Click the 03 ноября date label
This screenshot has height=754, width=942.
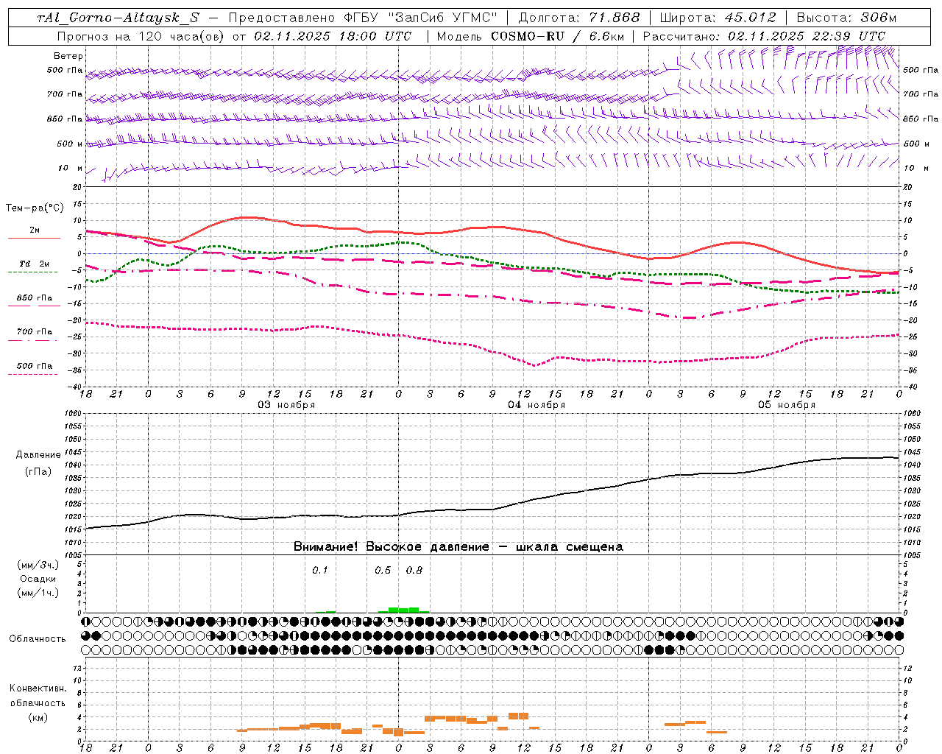286,405
